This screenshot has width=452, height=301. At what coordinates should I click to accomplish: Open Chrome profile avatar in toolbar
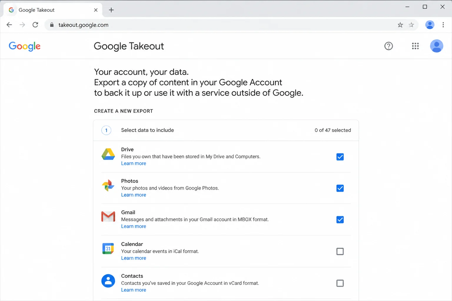pyautogui.click(x=430, y=25)
